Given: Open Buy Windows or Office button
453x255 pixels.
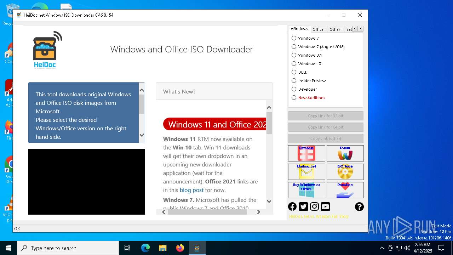Looking at the screenshot, I should [x=306, y=190].
